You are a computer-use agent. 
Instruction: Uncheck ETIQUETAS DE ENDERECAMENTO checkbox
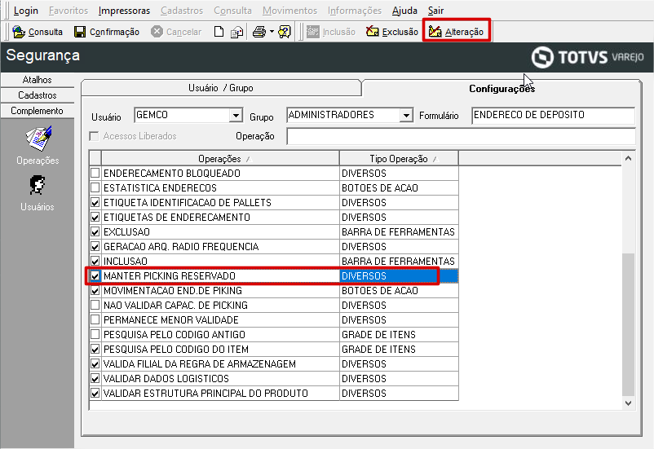coord(95,218)
